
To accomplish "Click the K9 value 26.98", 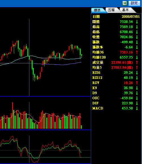I will pyautogui.click(x=128, y=88).
